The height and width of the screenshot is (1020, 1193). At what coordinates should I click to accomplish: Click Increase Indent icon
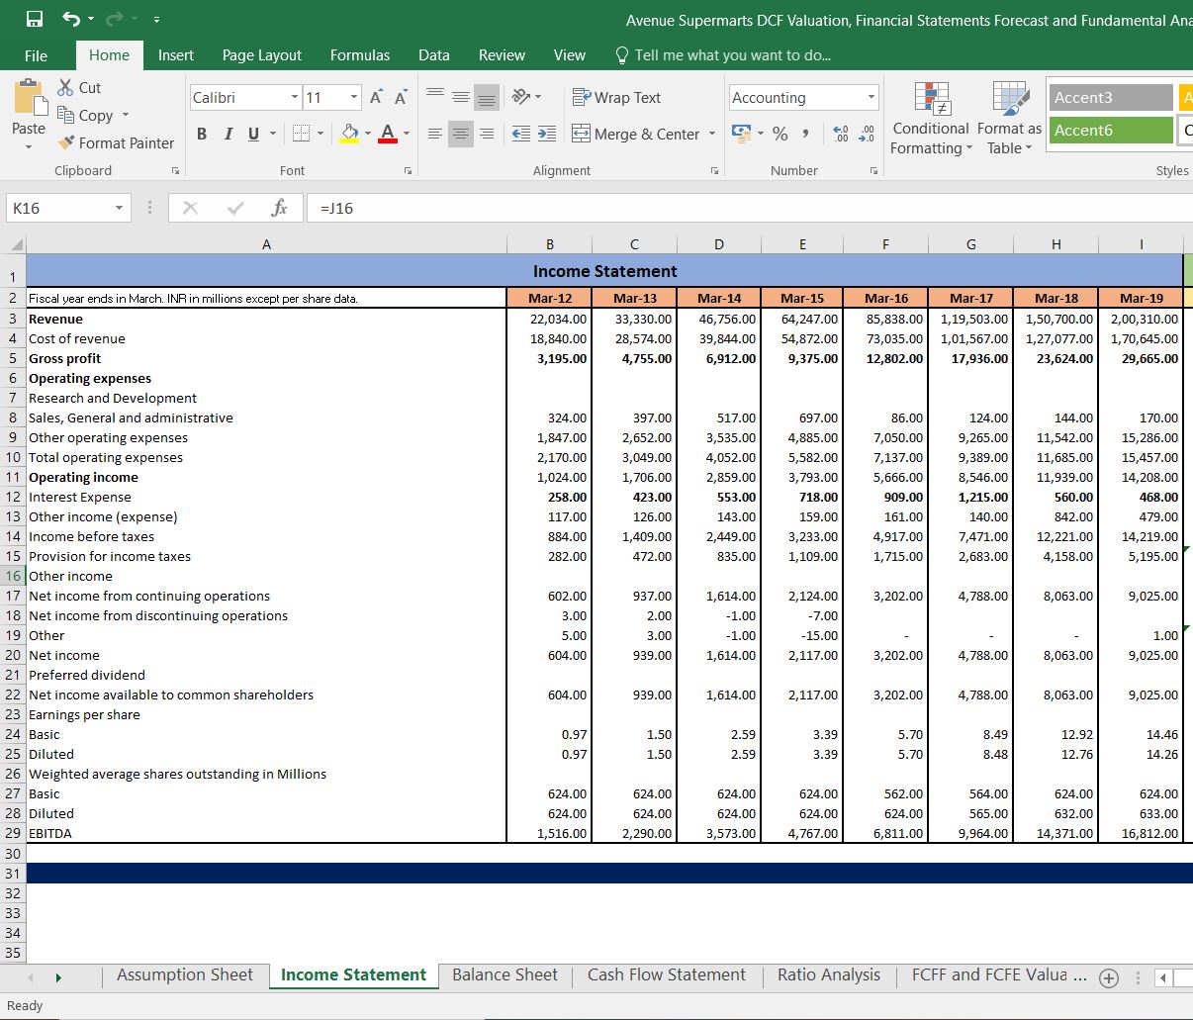coord(546,134)
